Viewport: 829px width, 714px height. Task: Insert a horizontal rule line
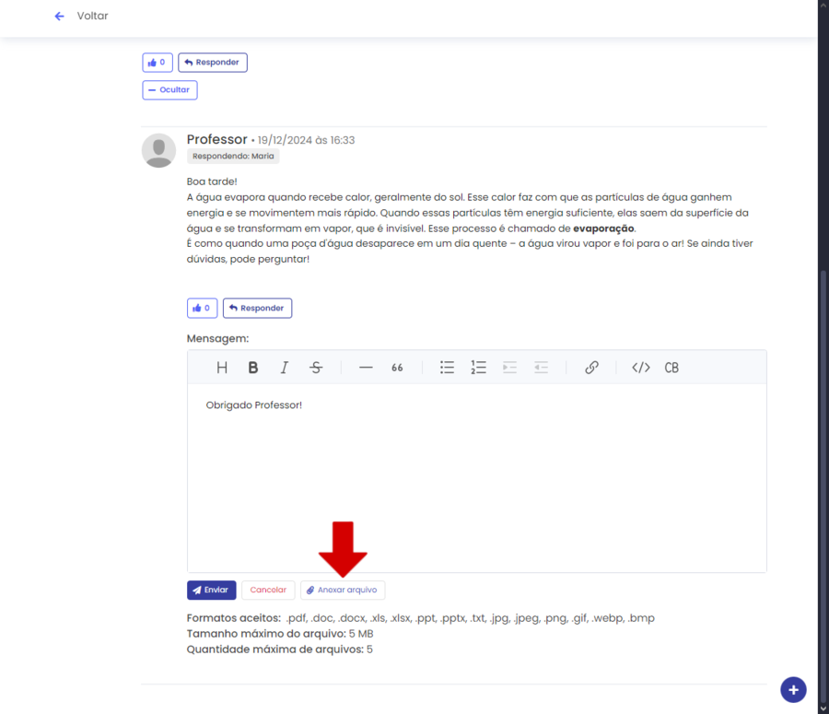[366, 368]
